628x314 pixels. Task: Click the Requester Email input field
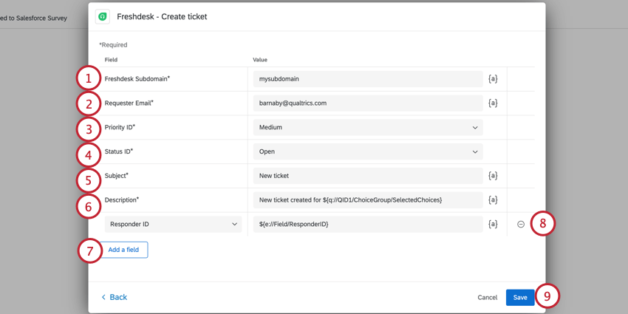(x=367, y=103)
